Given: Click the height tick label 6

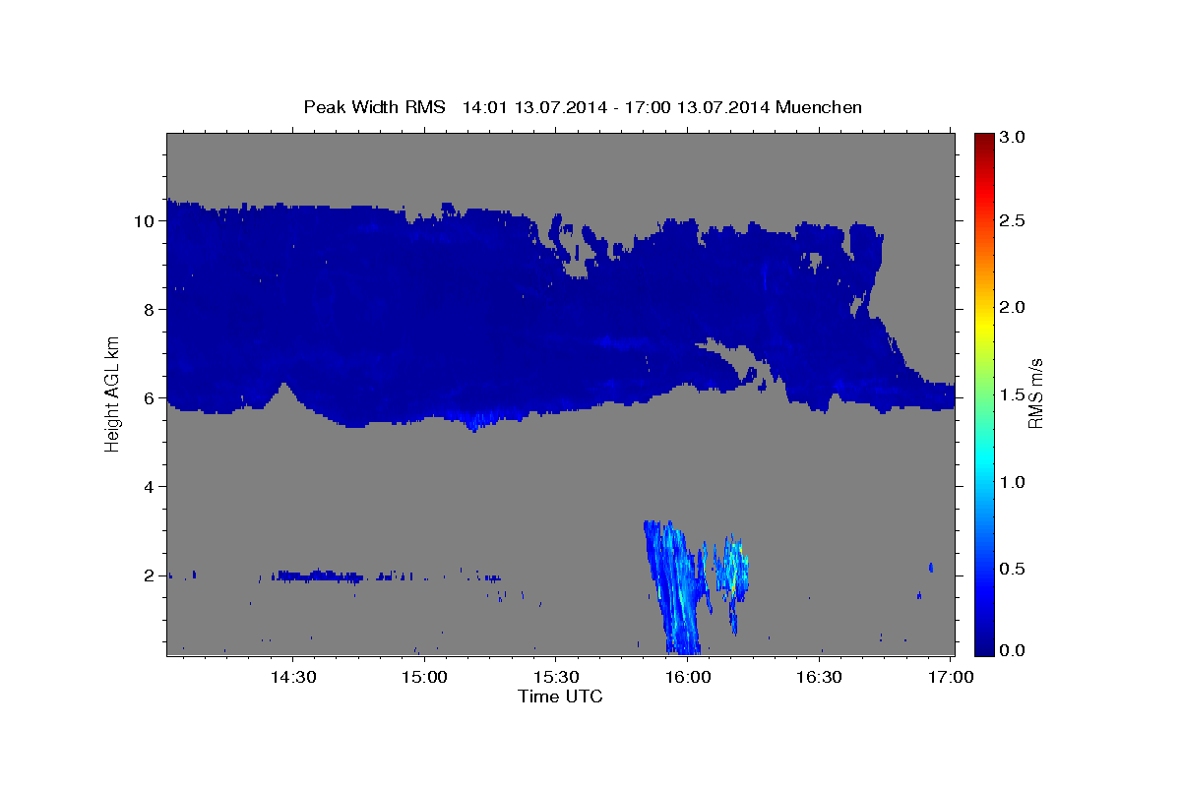Looking at the screenshot, I should (152, 397).
